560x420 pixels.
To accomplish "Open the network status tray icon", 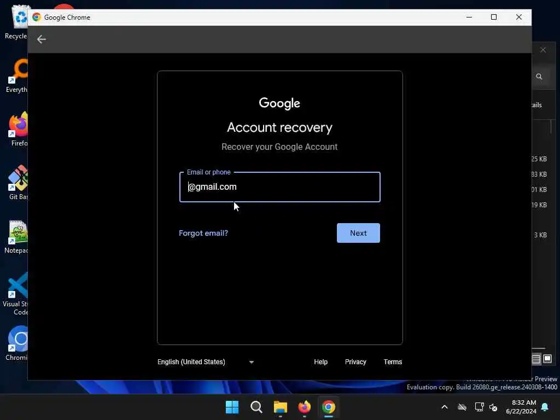I will [x=479, y=407].
